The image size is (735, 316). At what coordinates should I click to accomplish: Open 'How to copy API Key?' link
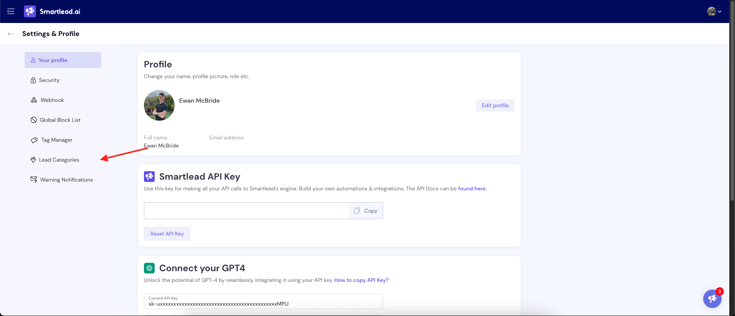361,280
